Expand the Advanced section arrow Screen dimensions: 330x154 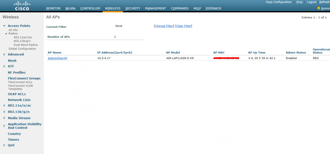pyautogui.click(x=4, y=54)
